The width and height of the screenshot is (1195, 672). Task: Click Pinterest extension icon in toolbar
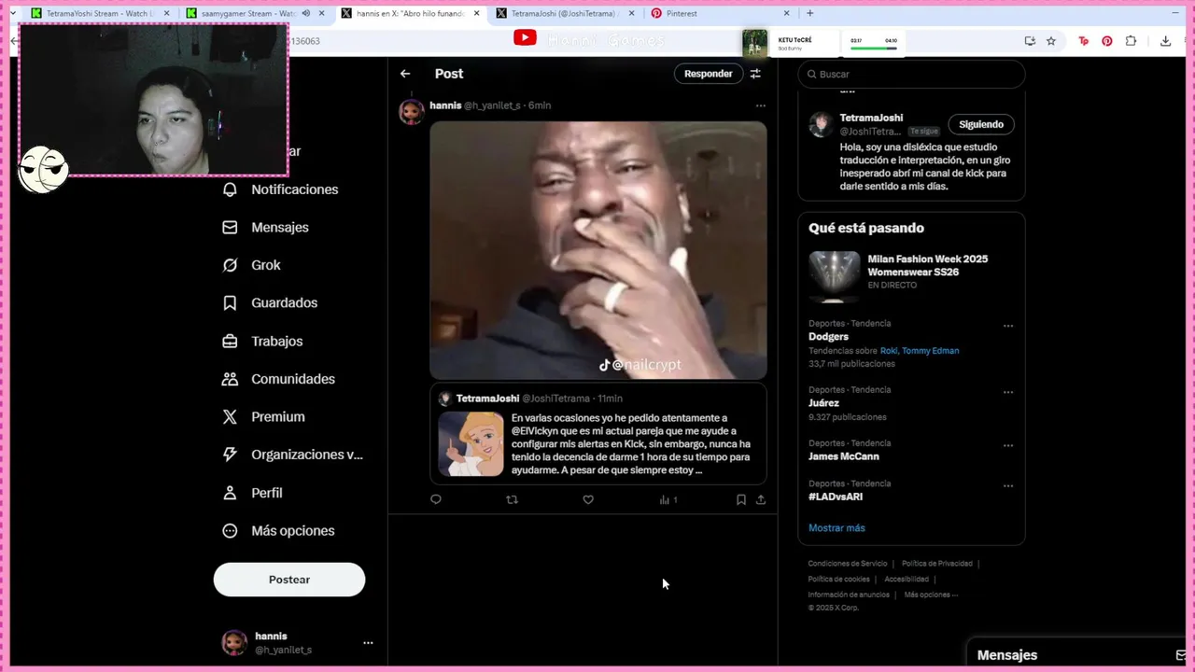(1107, 41)
